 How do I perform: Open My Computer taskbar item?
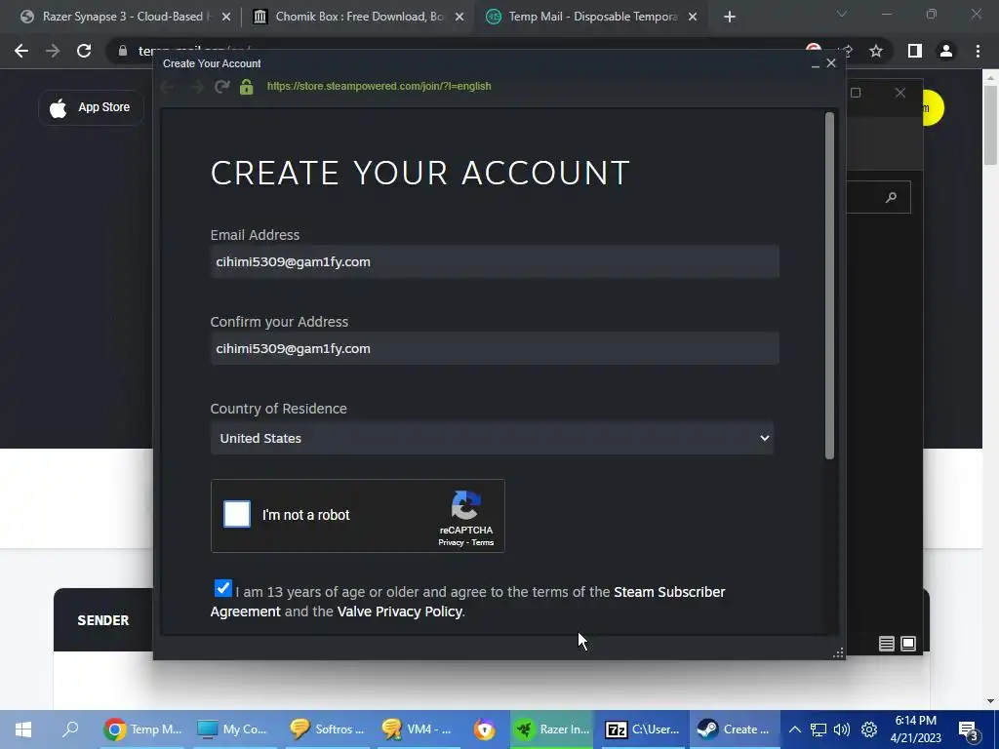tap(232, 729)
